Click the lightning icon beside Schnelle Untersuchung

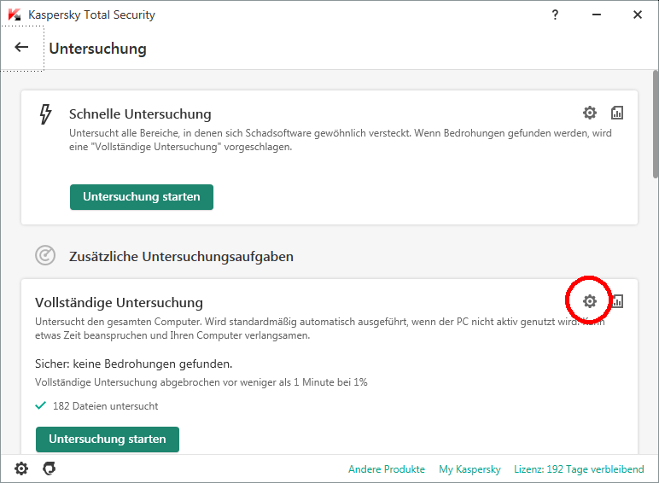(x=46, y=114)
